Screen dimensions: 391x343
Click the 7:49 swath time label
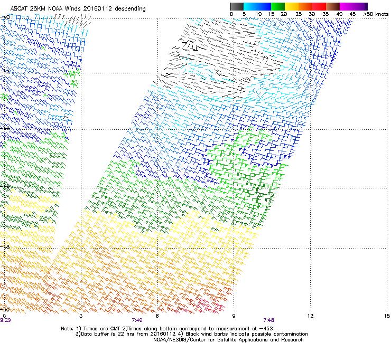pyautogui.click(x=137, y=320)
